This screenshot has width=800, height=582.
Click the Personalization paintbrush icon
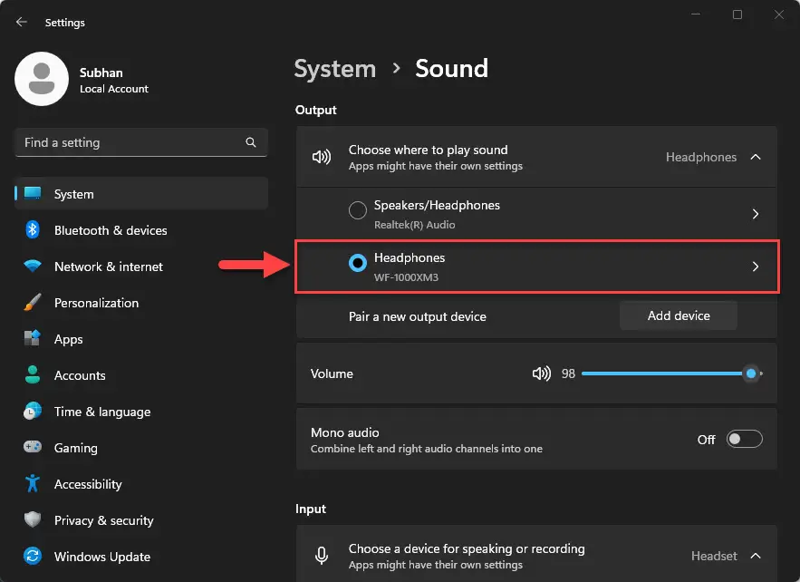tap(33, 302)
